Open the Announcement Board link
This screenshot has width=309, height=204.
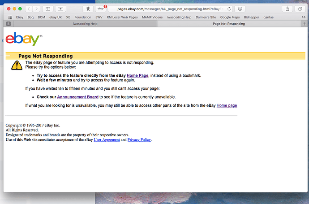click(77, 97)
